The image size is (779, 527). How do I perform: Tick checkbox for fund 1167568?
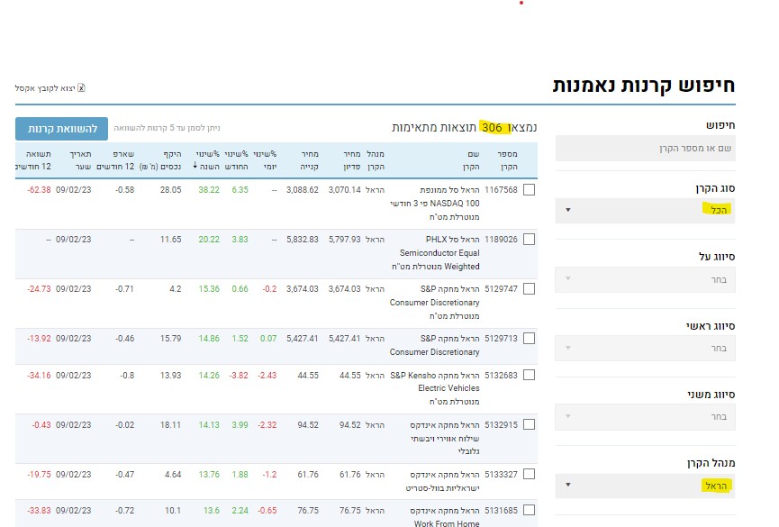tap(530, 190)
